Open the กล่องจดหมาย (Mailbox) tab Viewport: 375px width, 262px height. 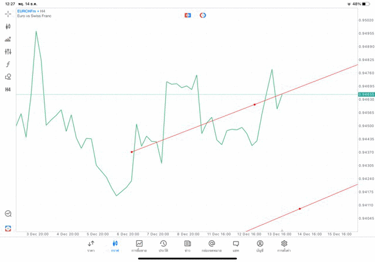pyautogui.click(x=212, y=246)
